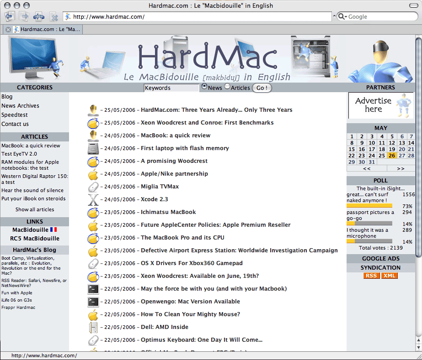The width and height of the screenshot is (422, 360).
Task: Click the PC tower icon beside 'Dell: AMD Inside'
Action: coord(93,328)
